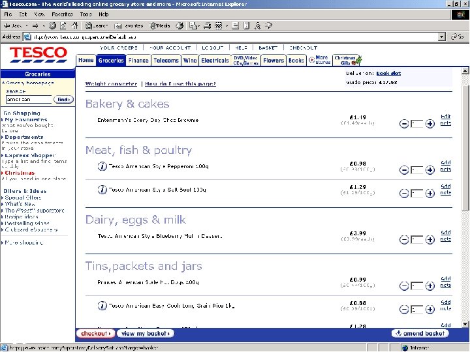The width and height of the screenshot is (470, 352).
Task: Switch to the Electricals tab
Action: point(215,61)
